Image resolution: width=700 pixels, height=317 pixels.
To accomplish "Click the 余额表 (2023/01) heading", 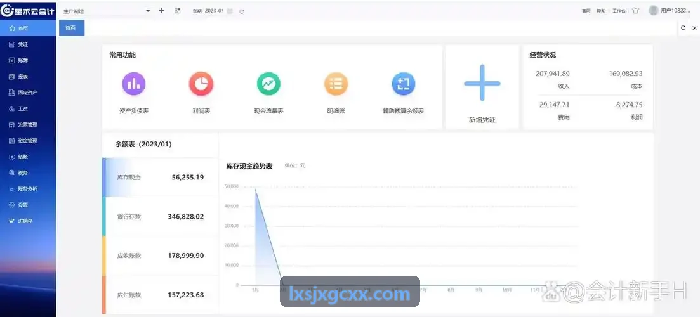I will coord(143,144).
